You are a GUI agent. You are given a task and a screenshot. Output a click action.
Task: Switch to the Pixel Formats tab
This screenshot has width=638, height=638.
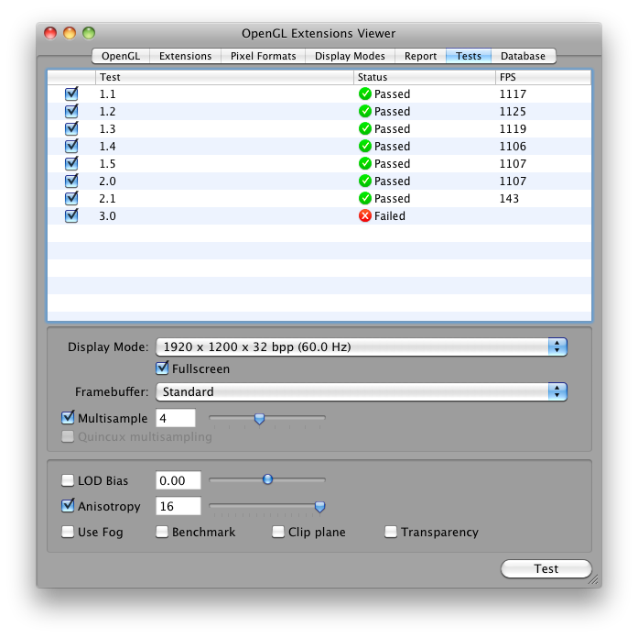[x=264, y=56]
